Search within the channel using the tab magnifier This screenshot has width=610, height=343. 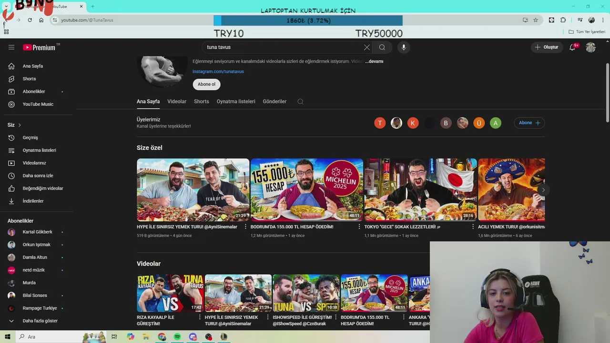[x=300, y=101]
